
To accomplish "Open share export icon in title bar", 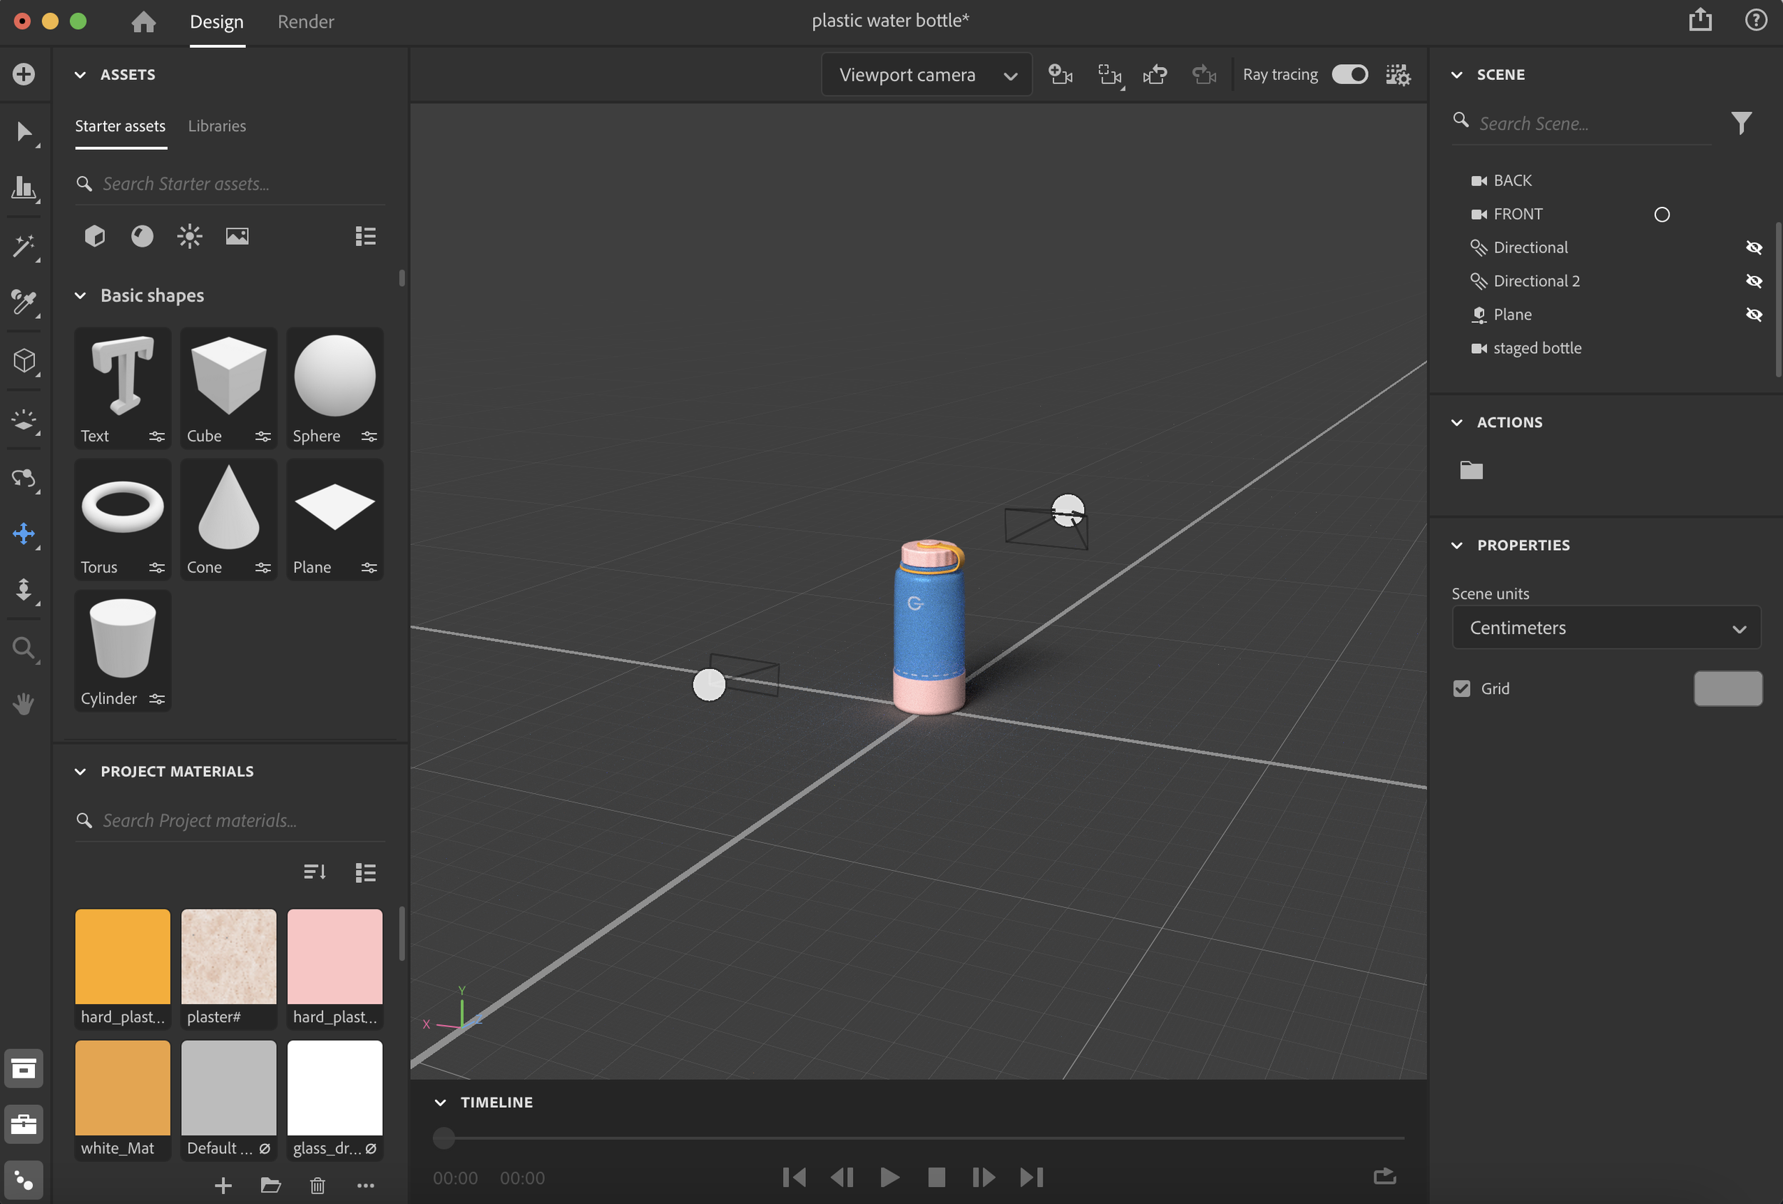I will pyautogui.click(x=1700, y=20).
